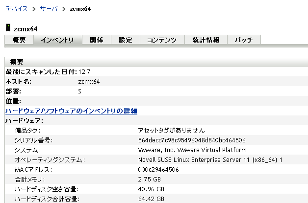Click the zcmx64 server device icon
Image resolution: width=308 pixels, height=203 pixels.
[8, 27]
